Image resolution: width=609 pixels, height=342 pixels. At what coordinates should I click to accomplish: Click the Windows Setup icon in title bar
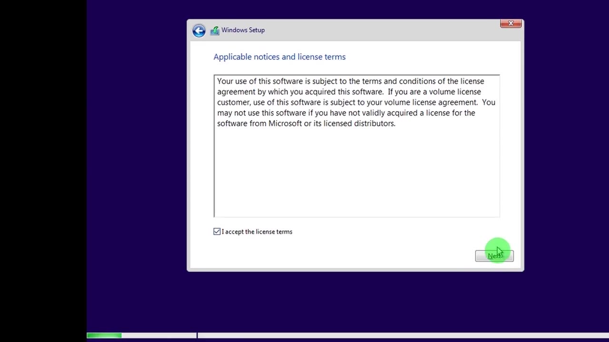tap(215, 30)
